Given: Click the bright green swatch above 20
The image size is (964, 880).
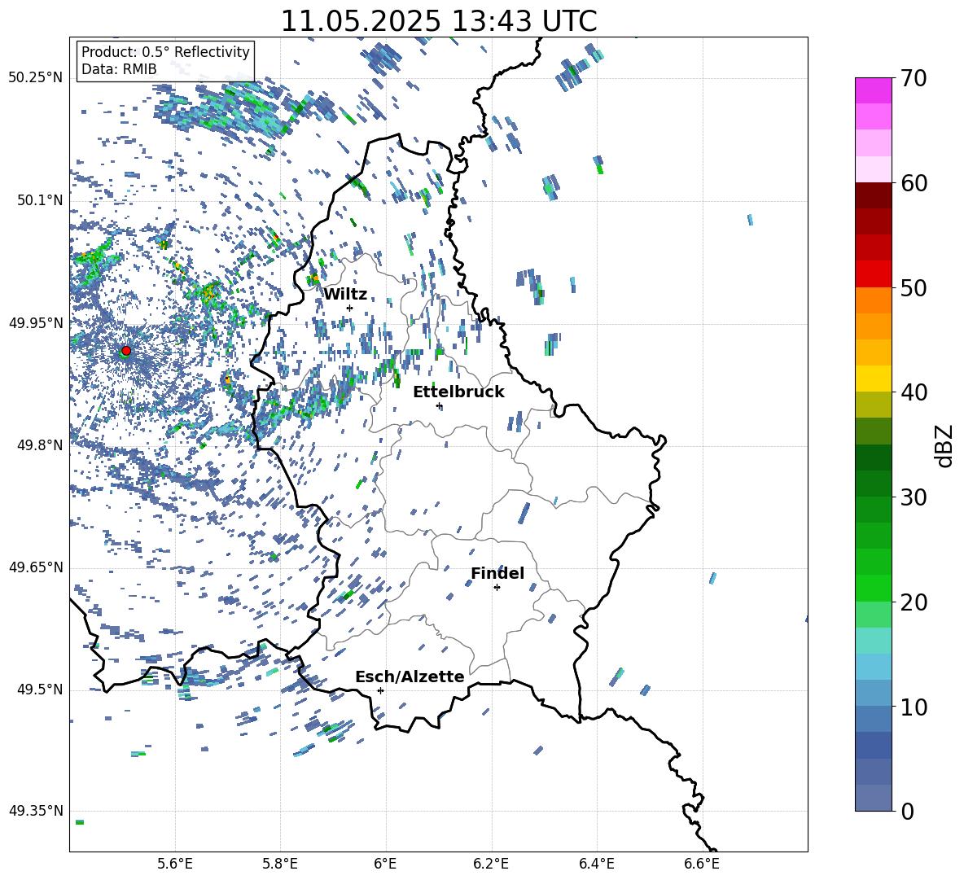Looking at the screenshot, I should (x=873, y=589).
